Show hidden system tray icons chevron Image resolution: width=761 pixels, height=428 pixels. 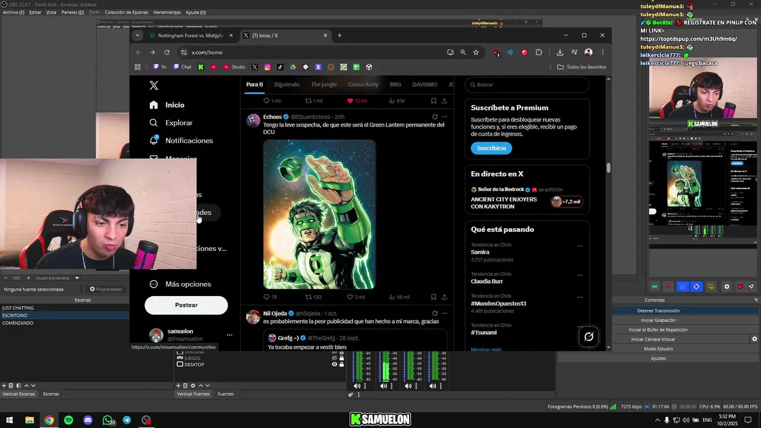point(657,420)
